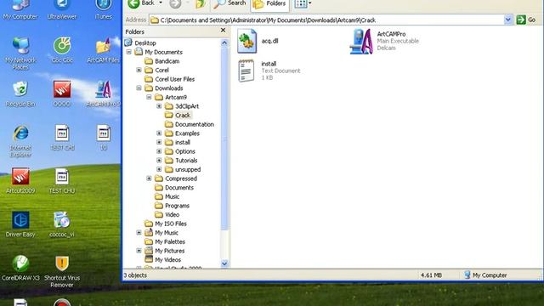Go up one folder level
The image size is (544, 306).
tap(201, 3)
